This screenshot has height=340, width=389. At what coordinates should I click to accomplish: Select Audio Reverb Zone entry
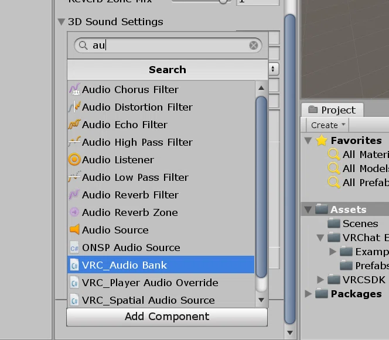pos(161,212)
